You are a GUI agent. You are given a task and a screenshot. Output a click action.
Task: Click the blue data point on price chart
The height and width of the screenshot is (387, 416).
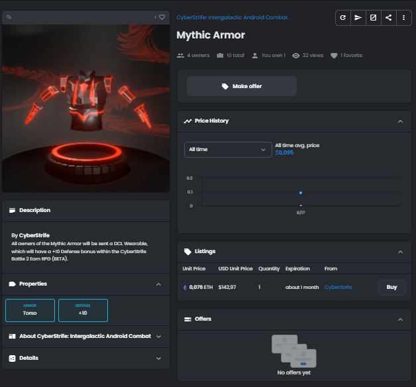point(301,193)
